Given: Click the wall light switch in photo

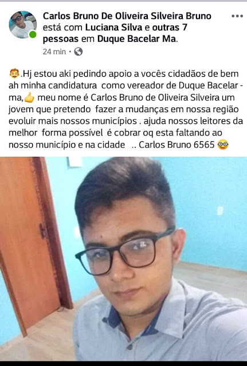Looking at the screenshot, I should pos(220,211).
